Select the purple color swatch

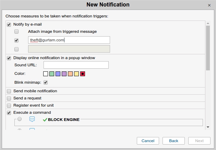click(64, 74)
